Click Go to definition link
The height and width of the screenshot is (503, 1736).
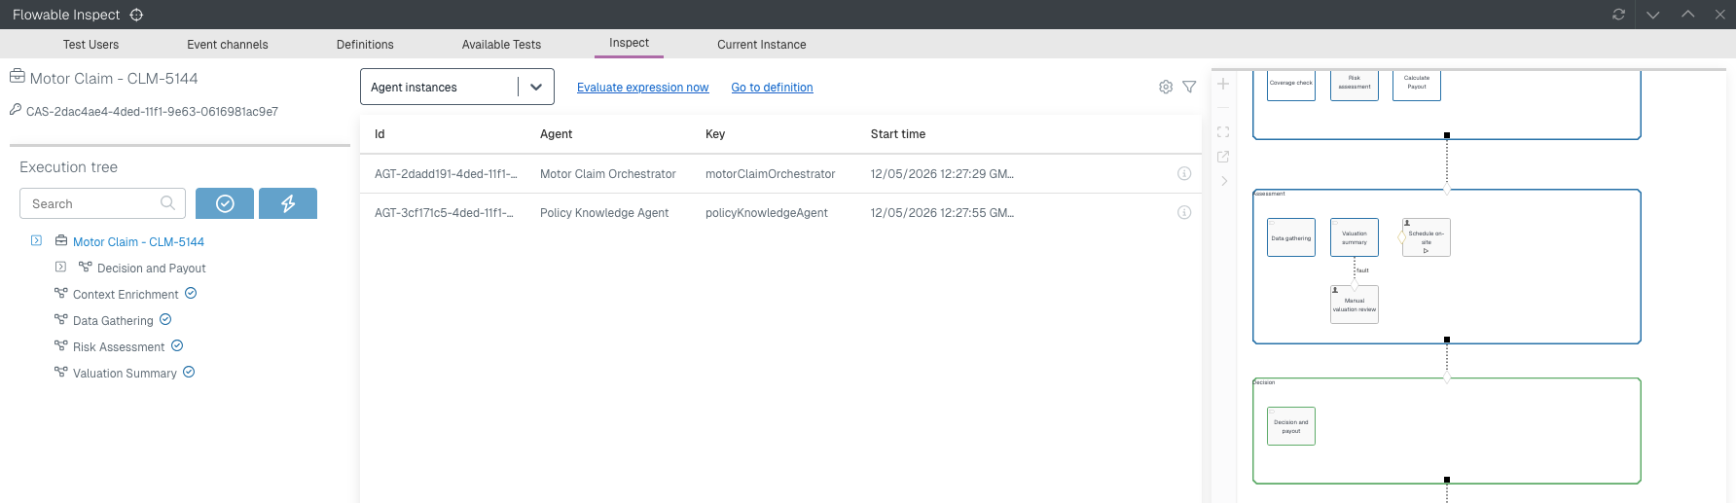[773, 88]
